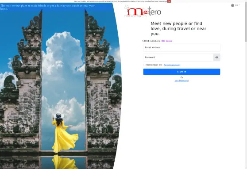The height and width of the screenshot is (169, 247).
Task: Toggle password visibility eye icon
Action: (x=217, y=58)
